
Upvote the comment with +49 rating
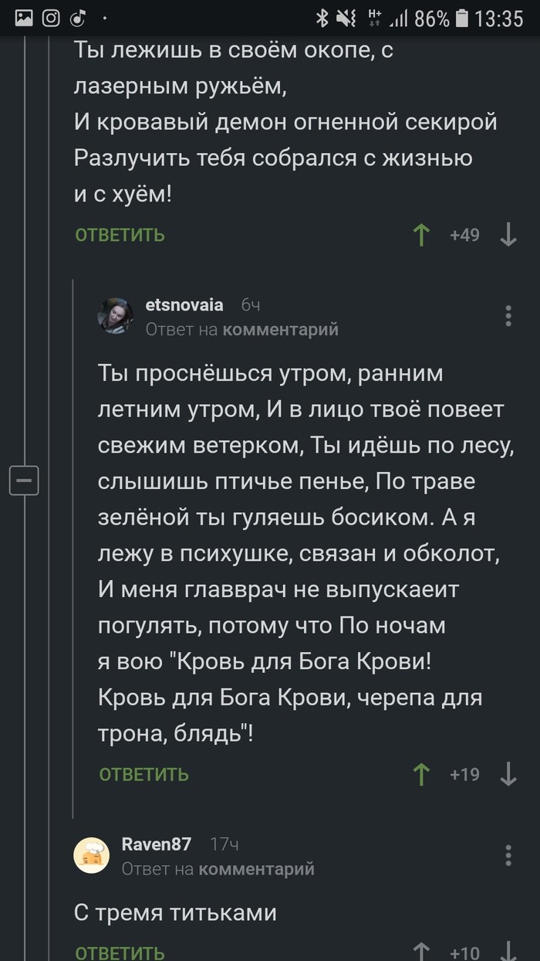(421, 235)
